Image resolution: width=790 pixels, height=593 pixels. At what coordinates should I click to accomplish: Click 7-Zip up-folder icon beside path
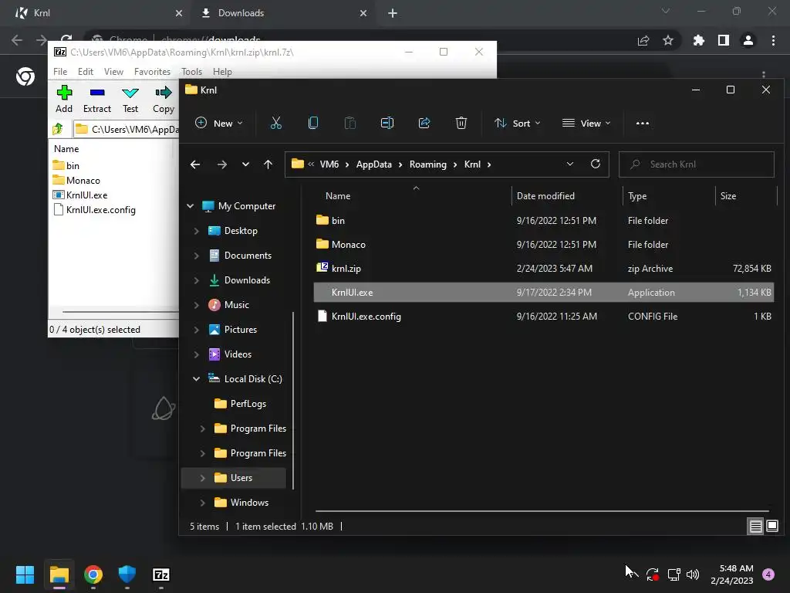pyautogui.click(x=58, y=129)
